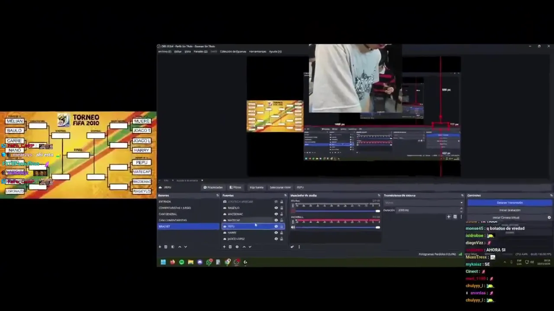Select the CAM GENERAL scene
This screenshot has width=554, height=311.
(188, 214)
